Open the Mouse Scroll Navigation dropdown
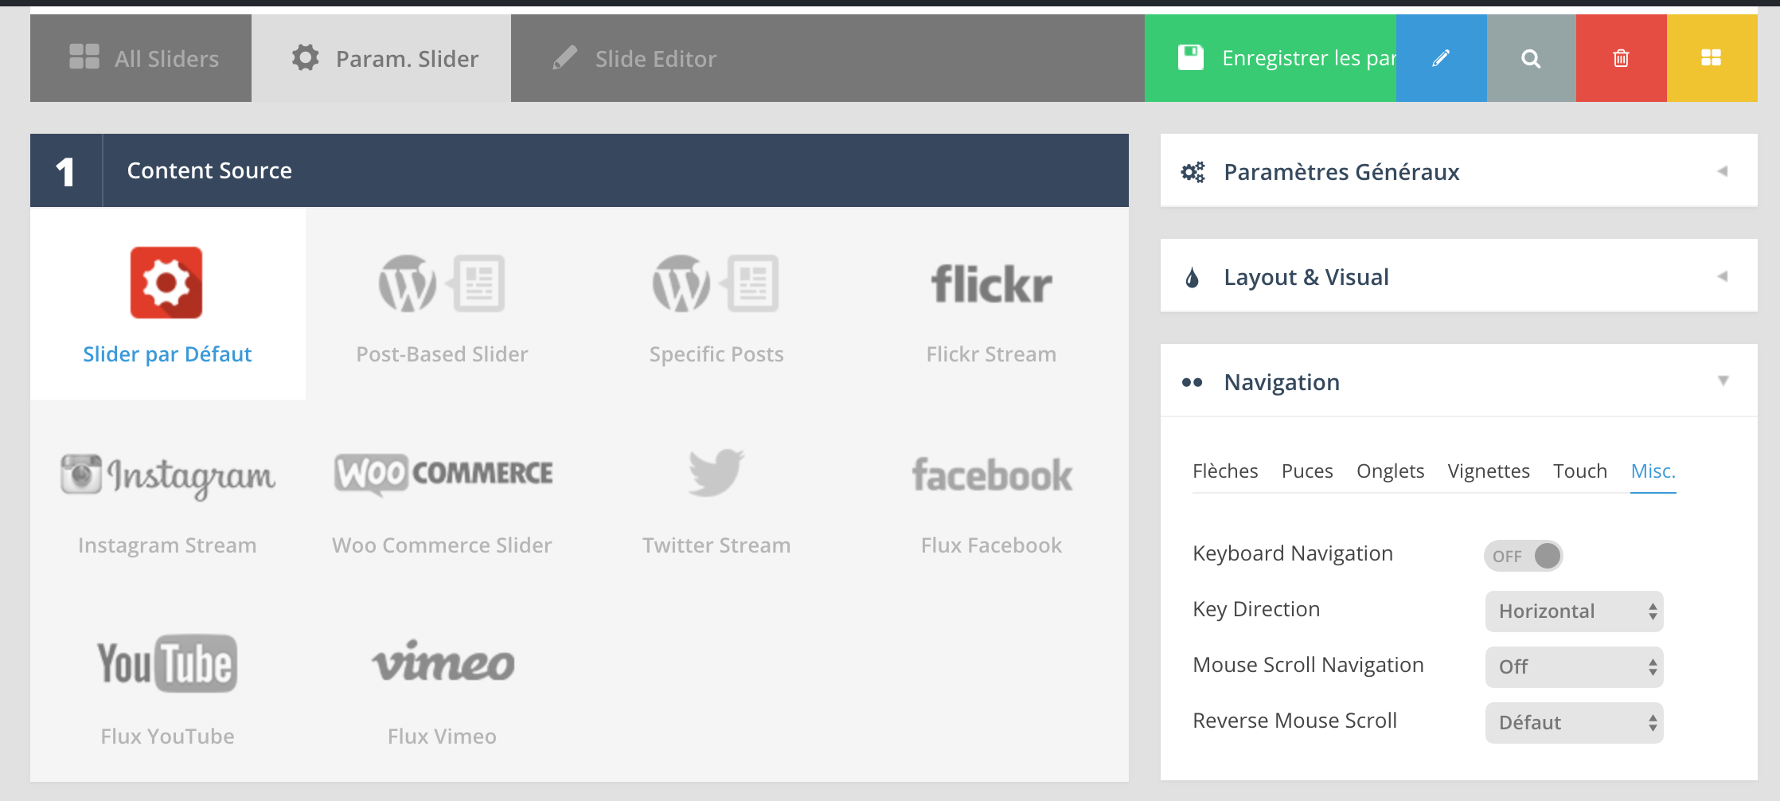The image size is (1780, 801). tap(1575, 667)
